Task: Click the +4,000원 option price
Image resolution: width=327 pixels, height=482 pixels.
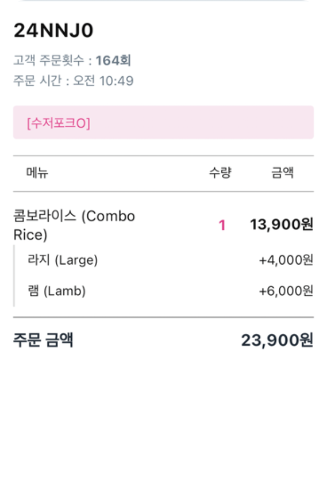Action: [286, 260]
